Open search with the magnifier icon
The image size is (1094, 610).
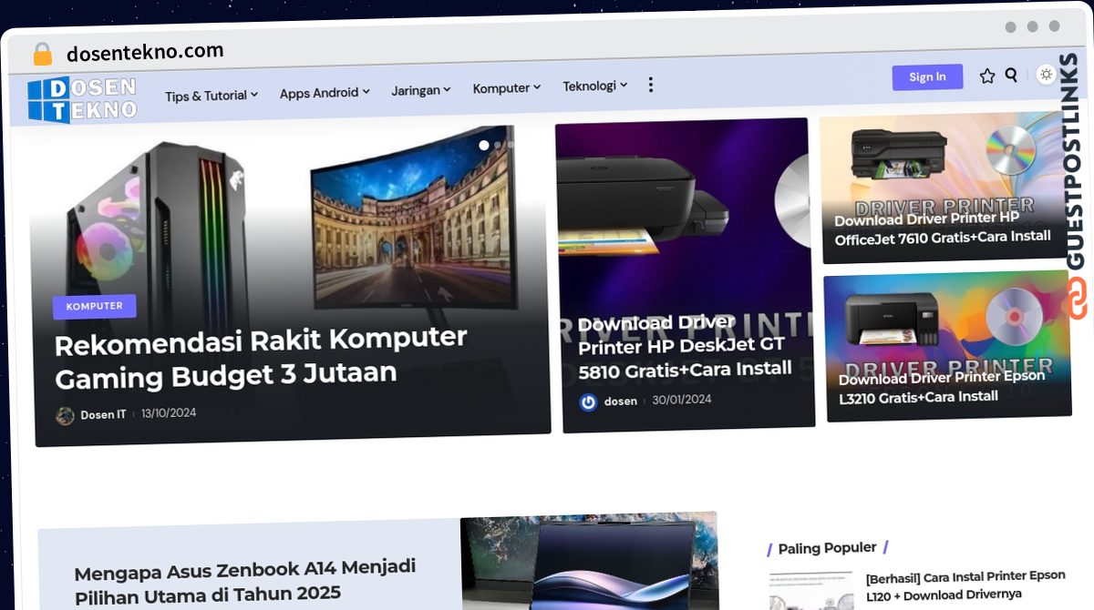point(1011,76)
